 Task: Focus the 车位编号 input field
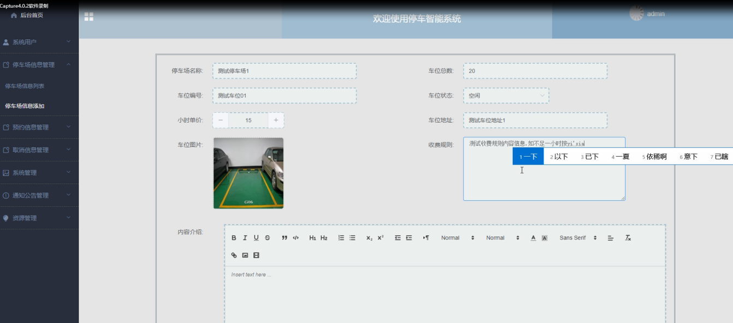tap(285, 95)
